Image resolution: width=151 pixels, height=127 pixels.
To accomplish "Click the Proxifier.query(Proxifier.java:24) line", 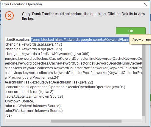I will click(32, 78).
